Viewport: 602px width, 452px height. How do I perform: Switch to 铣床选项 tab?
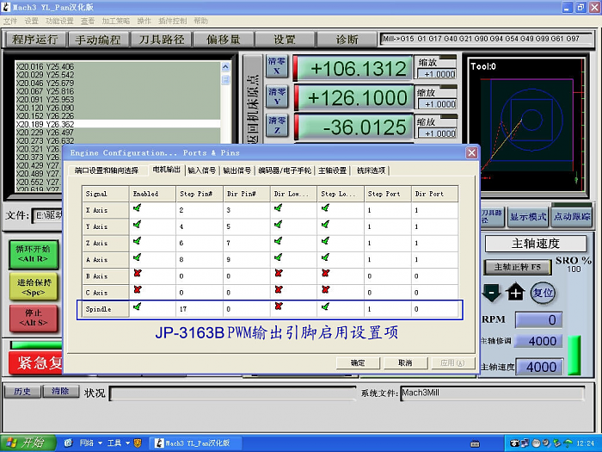pos(371,170)
